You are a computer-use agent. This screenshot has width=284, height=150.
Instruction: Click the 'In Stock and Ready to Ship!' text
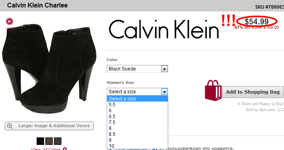260,104
